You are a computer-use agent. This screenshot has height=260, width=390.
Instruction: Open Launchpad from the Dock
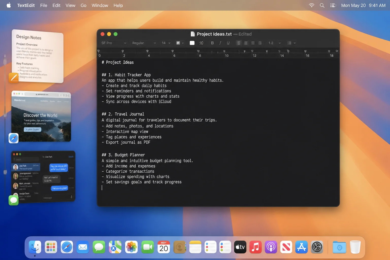click(51, 247)
